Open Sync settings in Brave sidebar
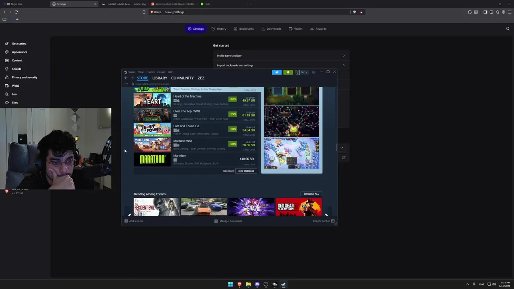Image resolution: width=514 pixels, height=289 pixels. click(15, 103)
